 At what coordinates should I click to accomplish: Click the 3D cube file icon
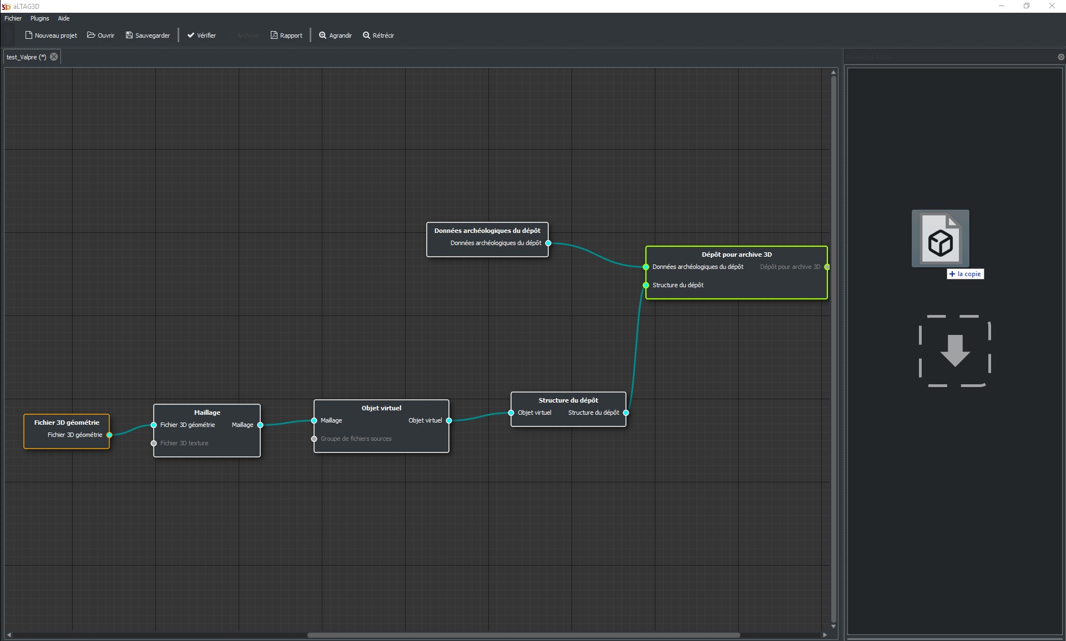click(x=940, y=239)
